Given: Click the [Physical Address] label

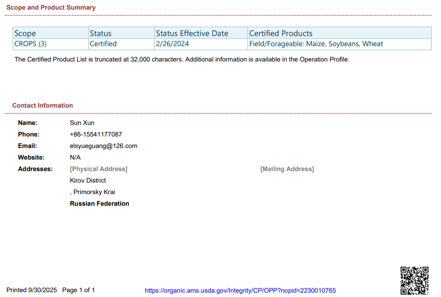Looking at the screenshot, I should (99, 169).
